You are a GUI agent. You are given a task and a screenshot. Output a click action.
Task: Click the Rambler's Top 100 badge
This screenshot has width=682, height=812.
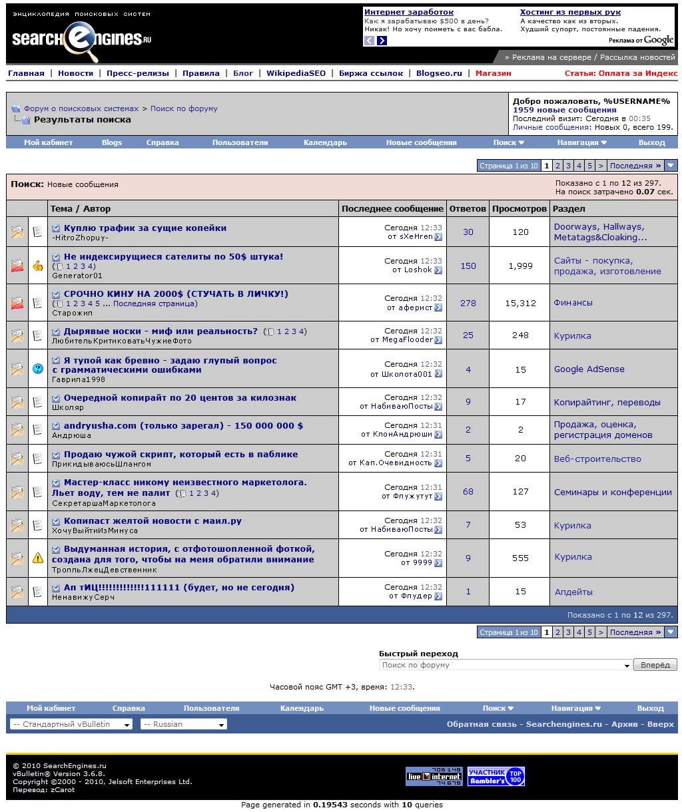(x=496, y=776)
